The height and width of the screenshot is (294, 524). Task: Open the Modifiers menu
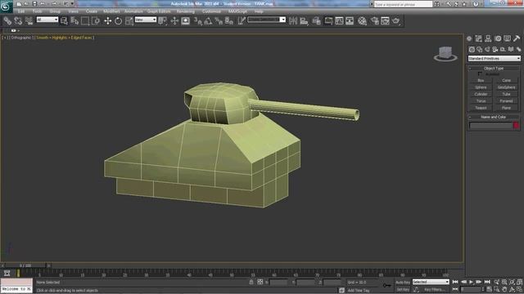tap(111, 11)
